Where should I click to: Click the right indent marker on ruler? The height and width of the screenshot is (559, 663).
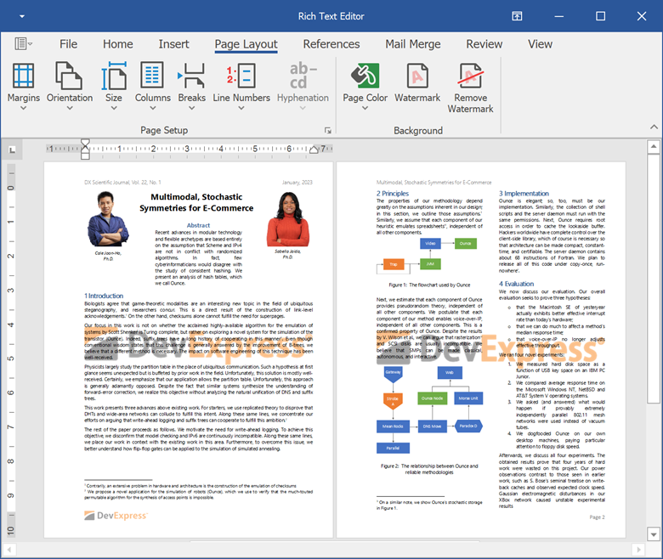click(x=314, y=150)
